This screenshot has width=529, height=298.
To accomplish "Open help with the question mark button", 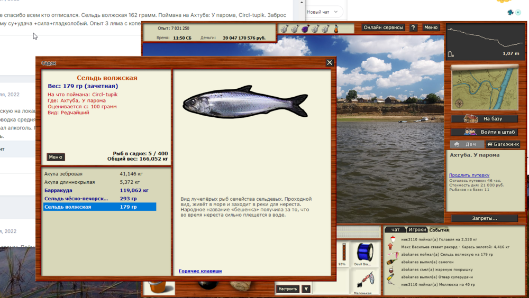I will point(413,27).
